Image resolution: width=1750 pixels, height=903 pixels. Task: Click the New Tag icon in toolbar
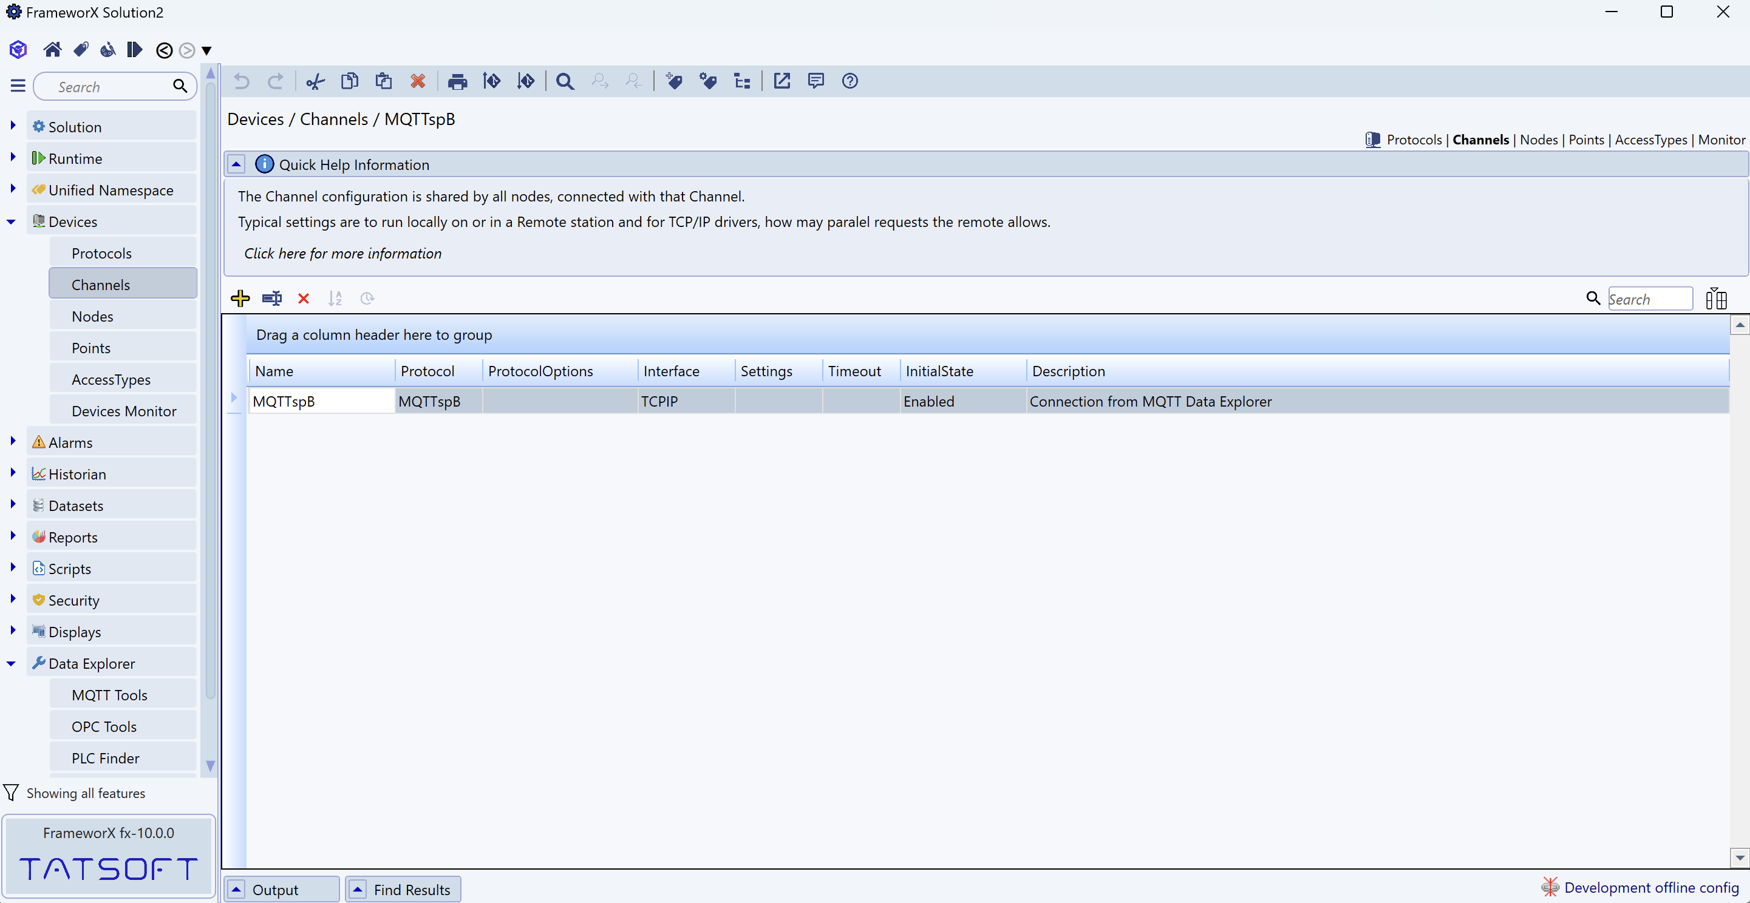click(x=674, y=81)
